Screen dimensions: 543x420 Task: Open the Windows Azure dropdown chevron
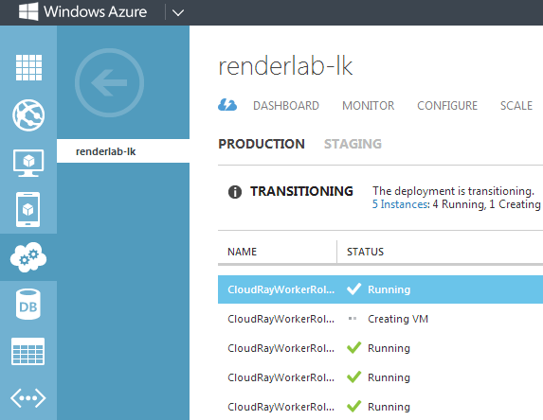click(x=178, y=13)
